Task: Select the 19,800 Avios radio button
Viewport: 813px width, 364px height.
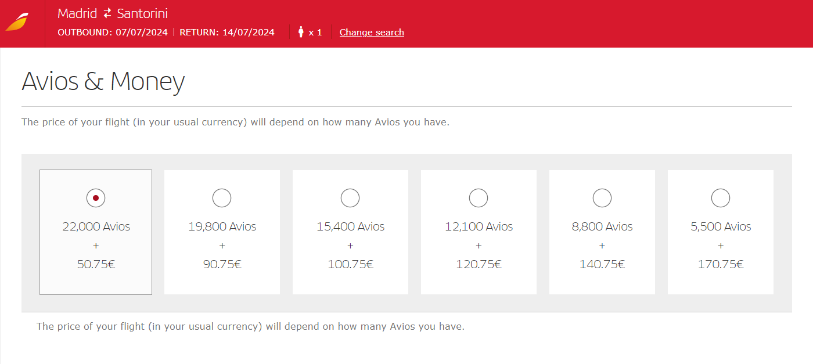Action: [222, 198]
